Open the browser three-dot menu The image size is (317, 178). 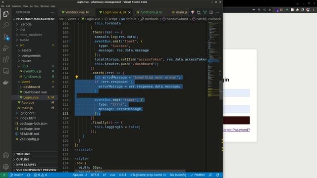tap(314, 10)
